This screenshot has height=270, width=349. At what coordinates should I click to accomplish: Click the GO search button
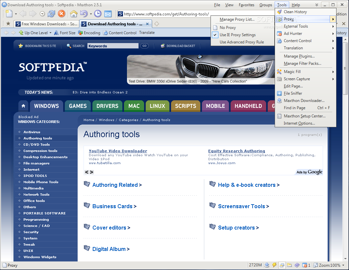point(144,46)
